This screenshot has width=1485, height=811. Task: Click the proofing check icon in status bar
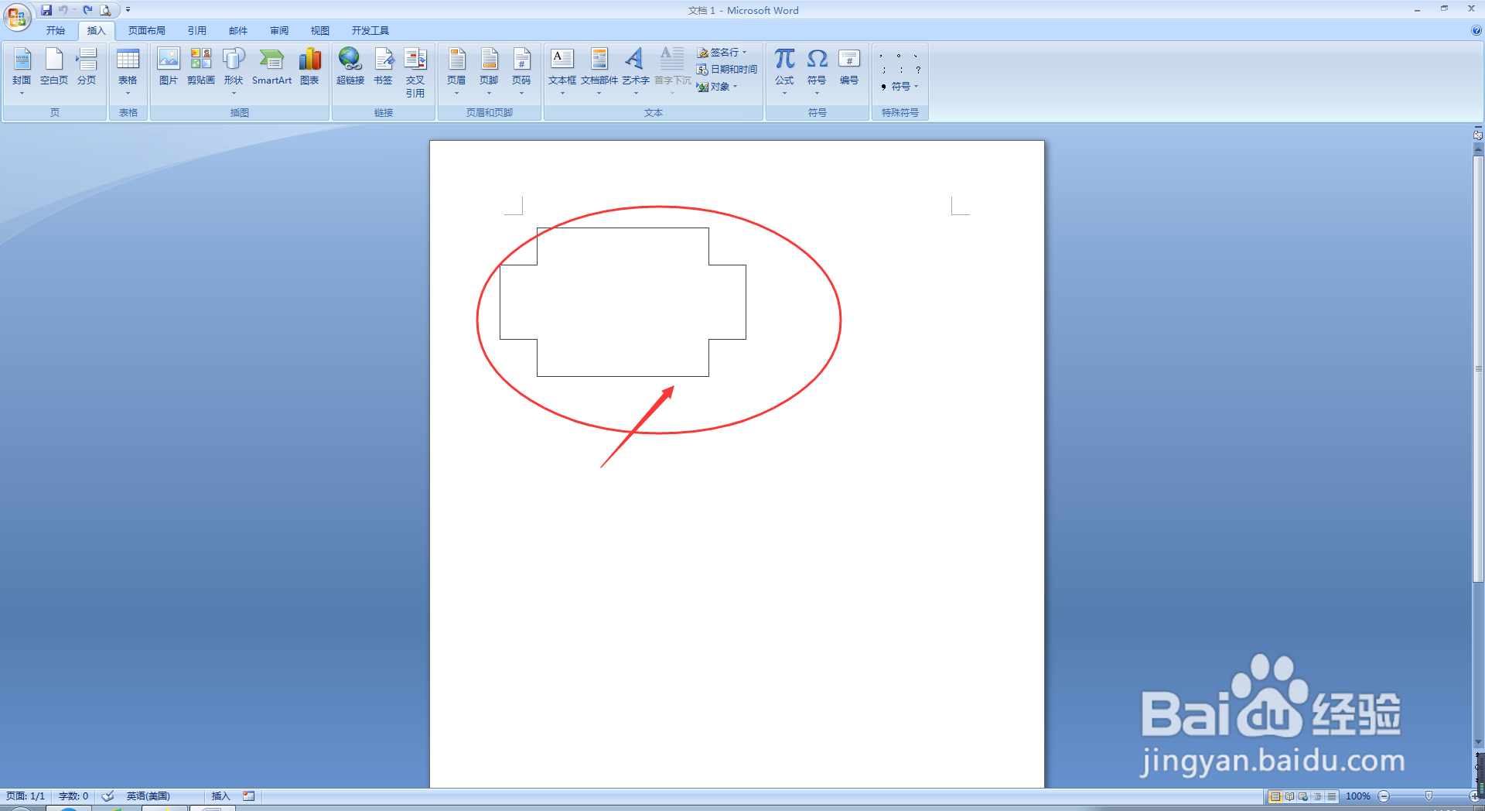pos(108,796)
